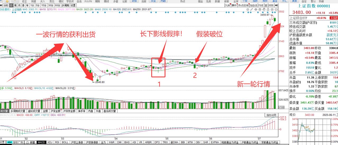Open 龙虎 in the top menu

(209, 1)
